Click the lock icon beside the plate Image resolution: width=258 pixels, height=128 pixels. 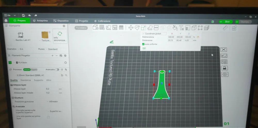click(x=224, y=68)
